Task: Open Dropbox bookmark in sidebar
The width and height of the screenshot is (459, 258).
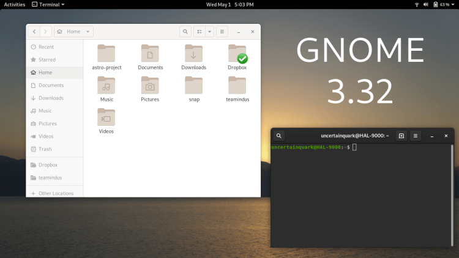Action: pyautogui.click(x=54, y=164)
